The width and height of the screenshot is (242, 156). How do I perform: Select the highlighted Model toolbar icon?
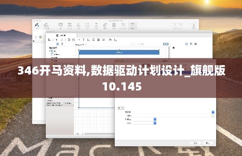click(132, 25)
